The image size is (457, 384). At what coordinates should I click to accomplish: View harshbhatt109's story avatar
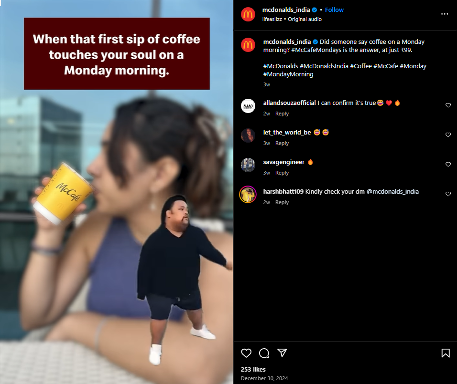tap(248, 194)
